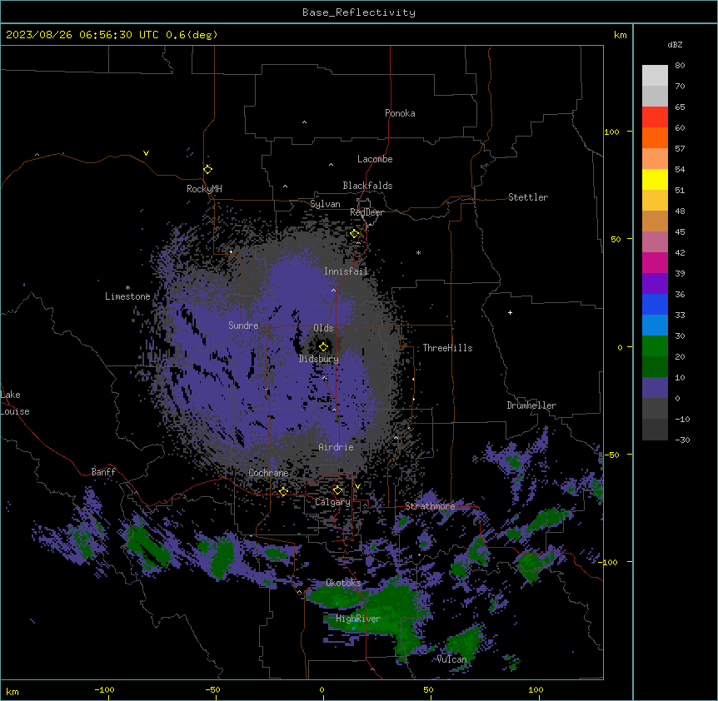718x701 pixels.
Task: Click the Airdrie city label
Action: (x=337, y=447)
